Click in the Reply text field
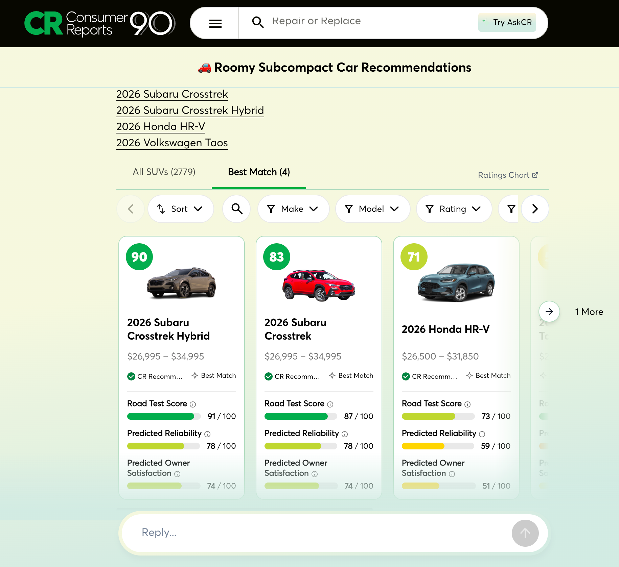The image size is (619, 567). pos(318,533)
